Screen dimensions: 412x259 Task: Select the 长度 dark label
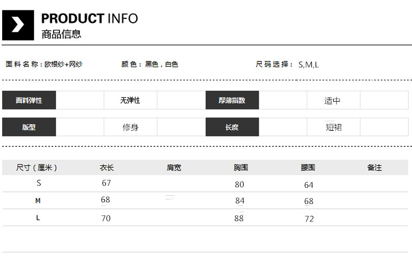click(232, 127)
